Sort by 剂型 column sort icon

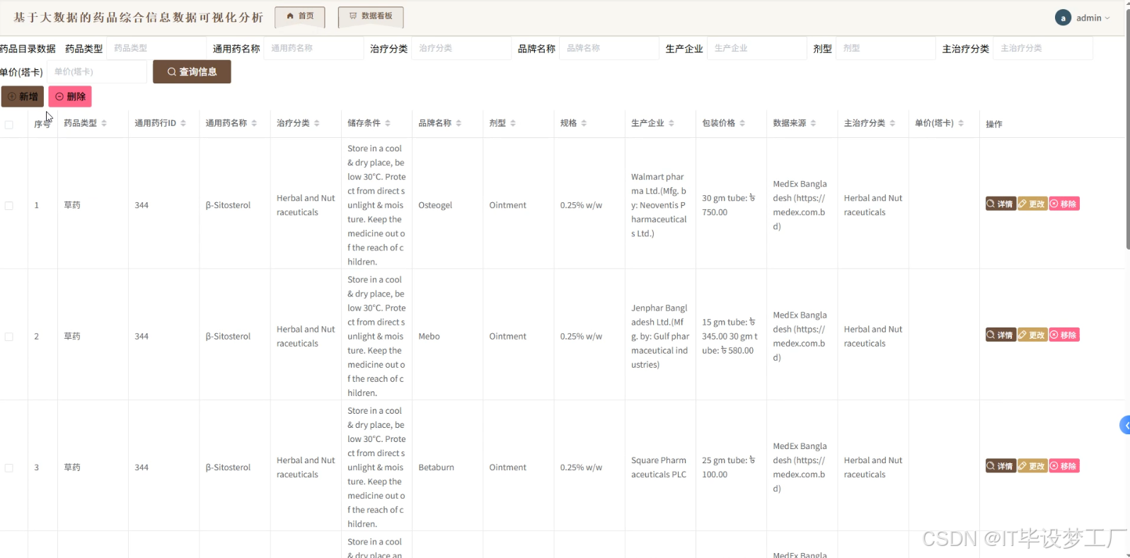click(513, 123)
